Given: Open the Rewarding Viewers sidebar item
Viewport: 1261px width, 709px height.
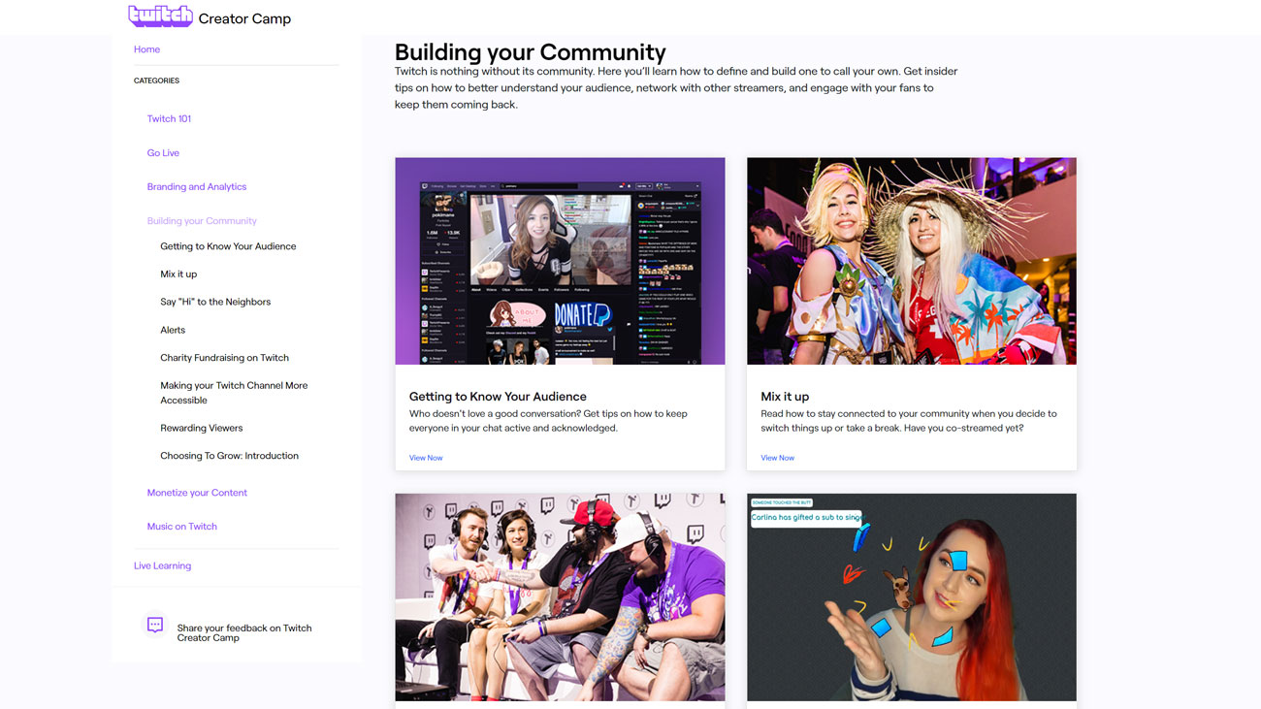Looking at the screenshot, I should 201,428.
